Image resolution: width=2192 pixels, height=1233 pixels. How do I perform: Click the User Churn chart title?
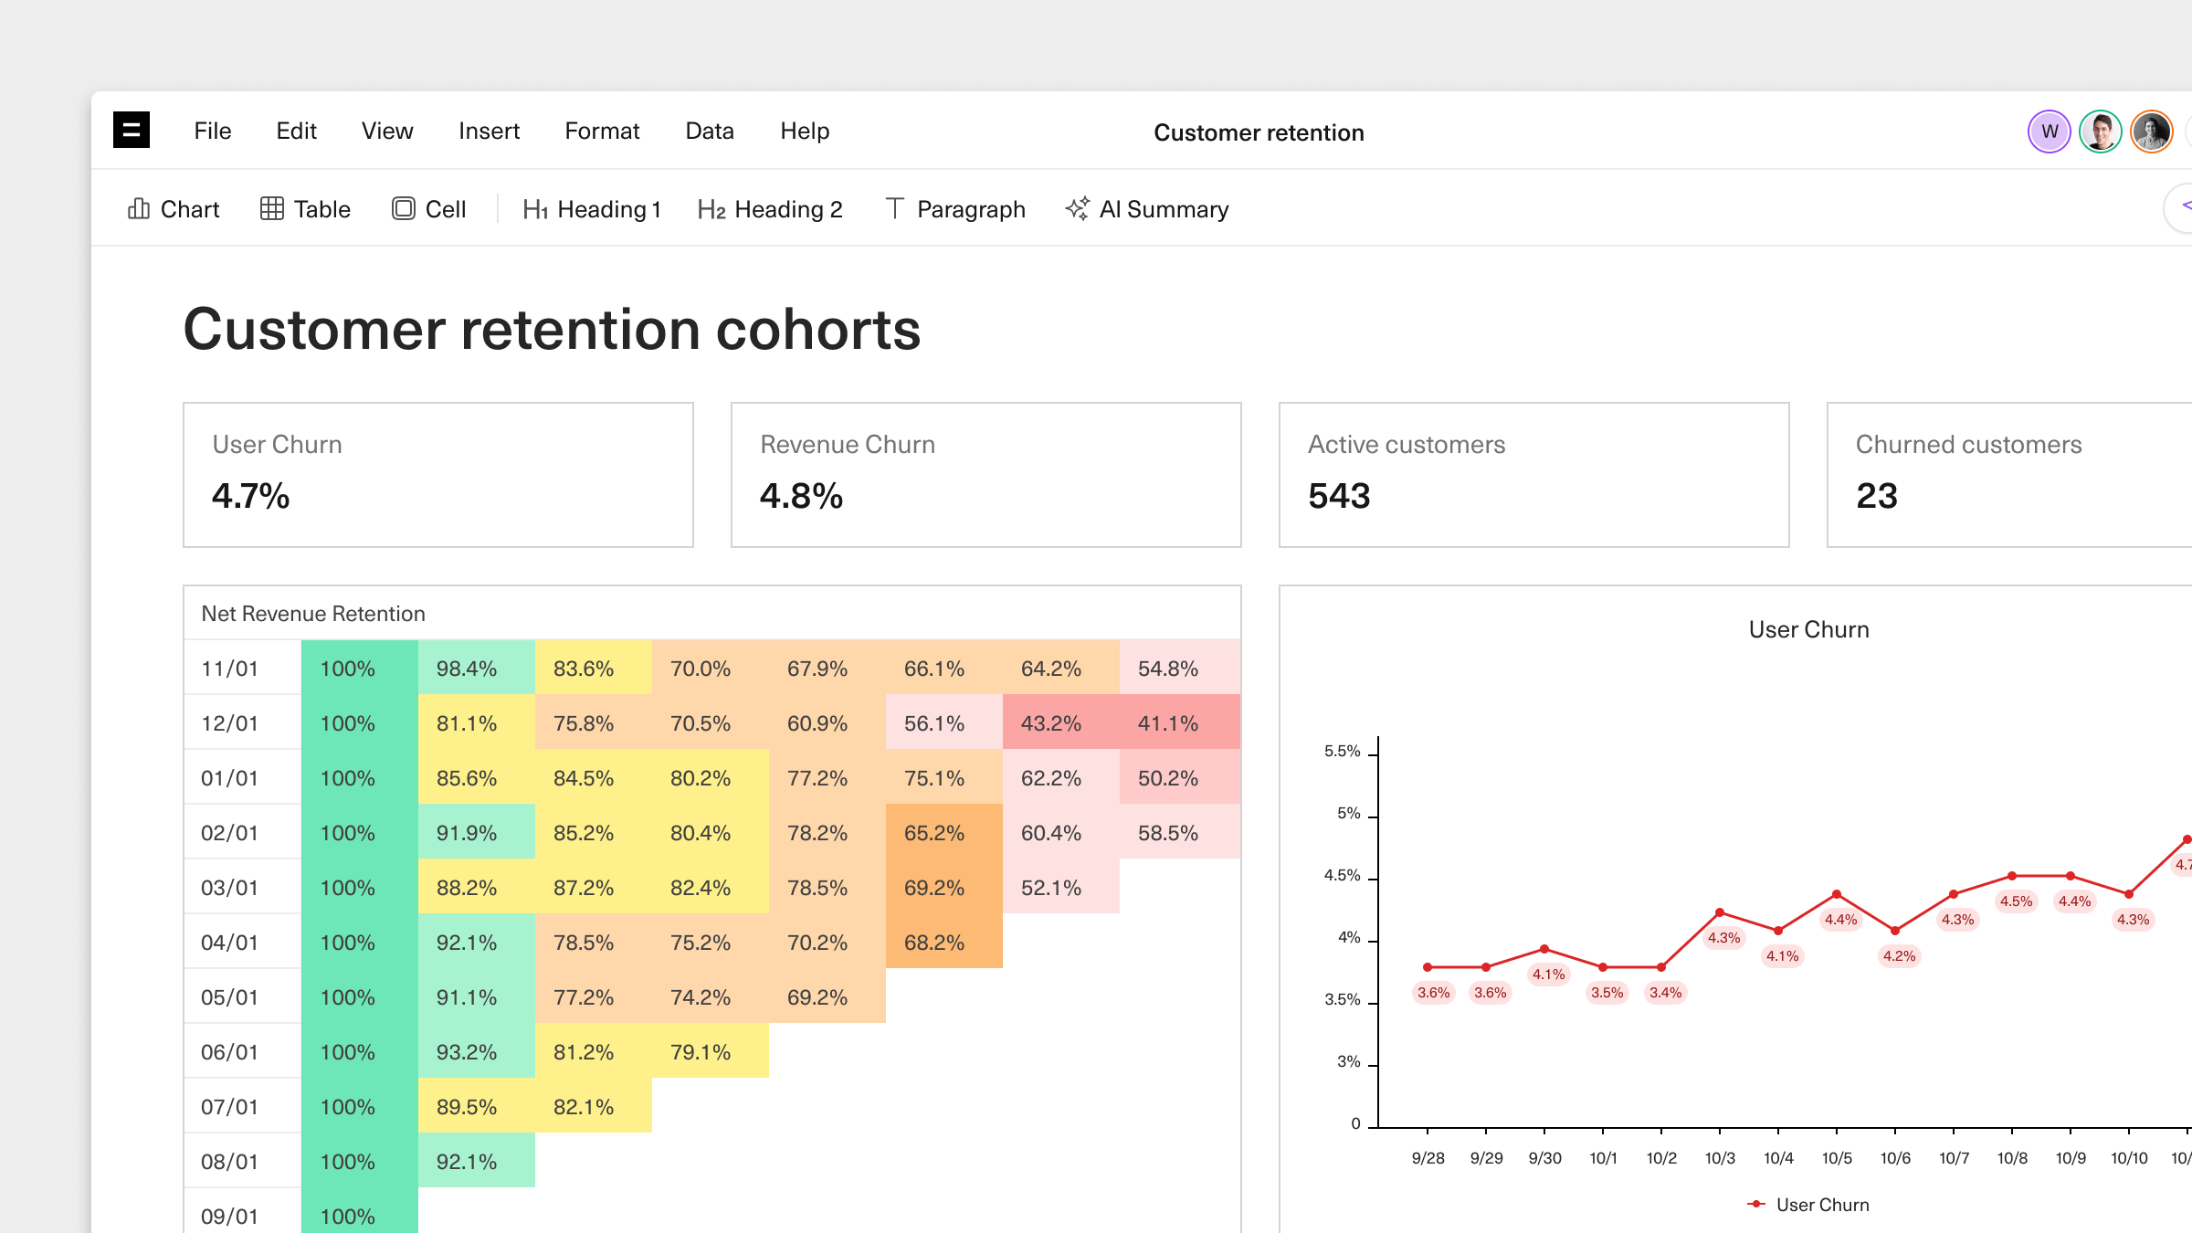[1808, 629]
